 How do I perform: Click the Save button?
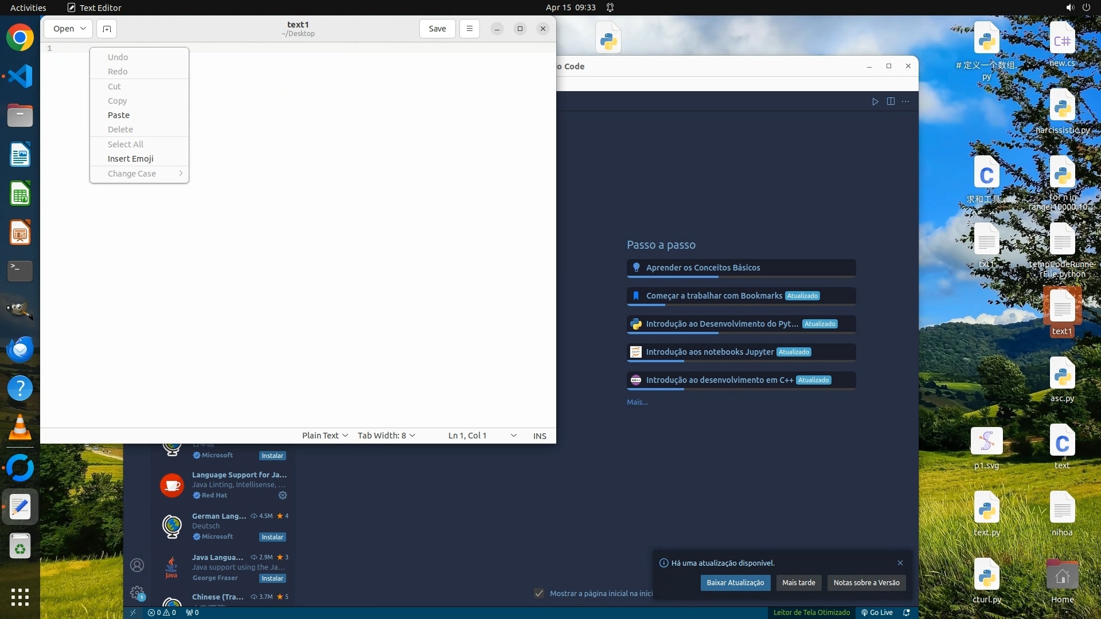(437, 29)
